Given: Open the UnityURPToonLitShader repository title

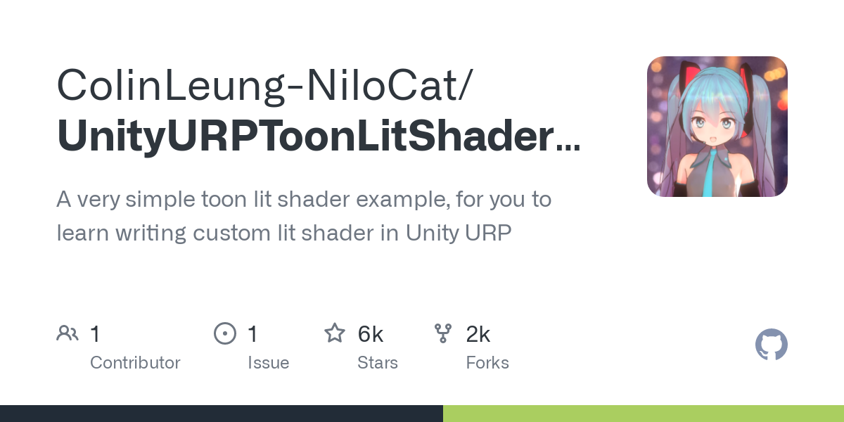Looking at the screenshot, I should [318, 136].
